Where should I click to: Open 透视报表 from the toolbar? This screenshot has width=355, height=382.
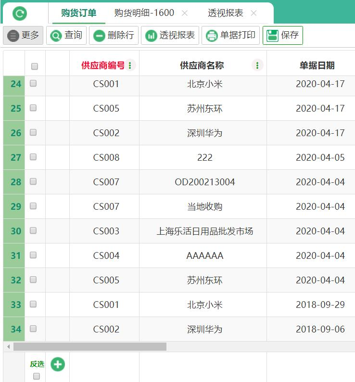[x=171, y=36]
